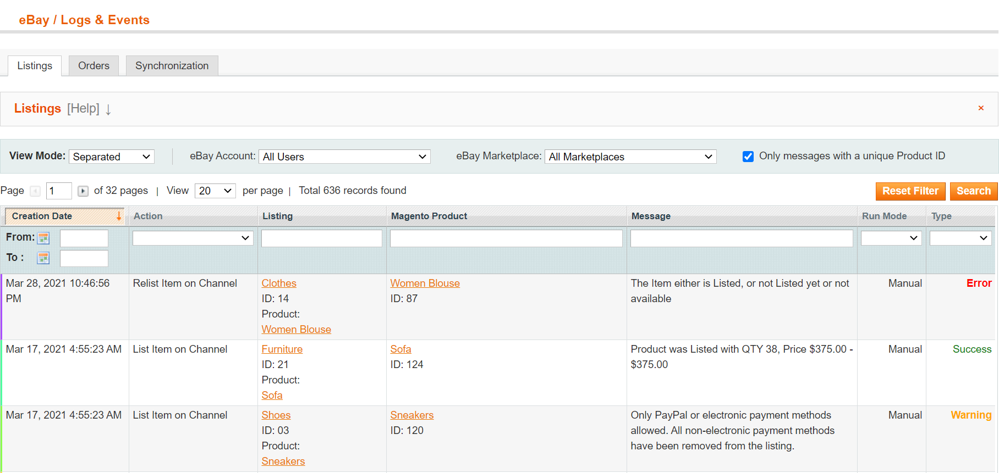Click the page number input field
999x473 pixels.
pyautogui.click(x=59, y=191)
